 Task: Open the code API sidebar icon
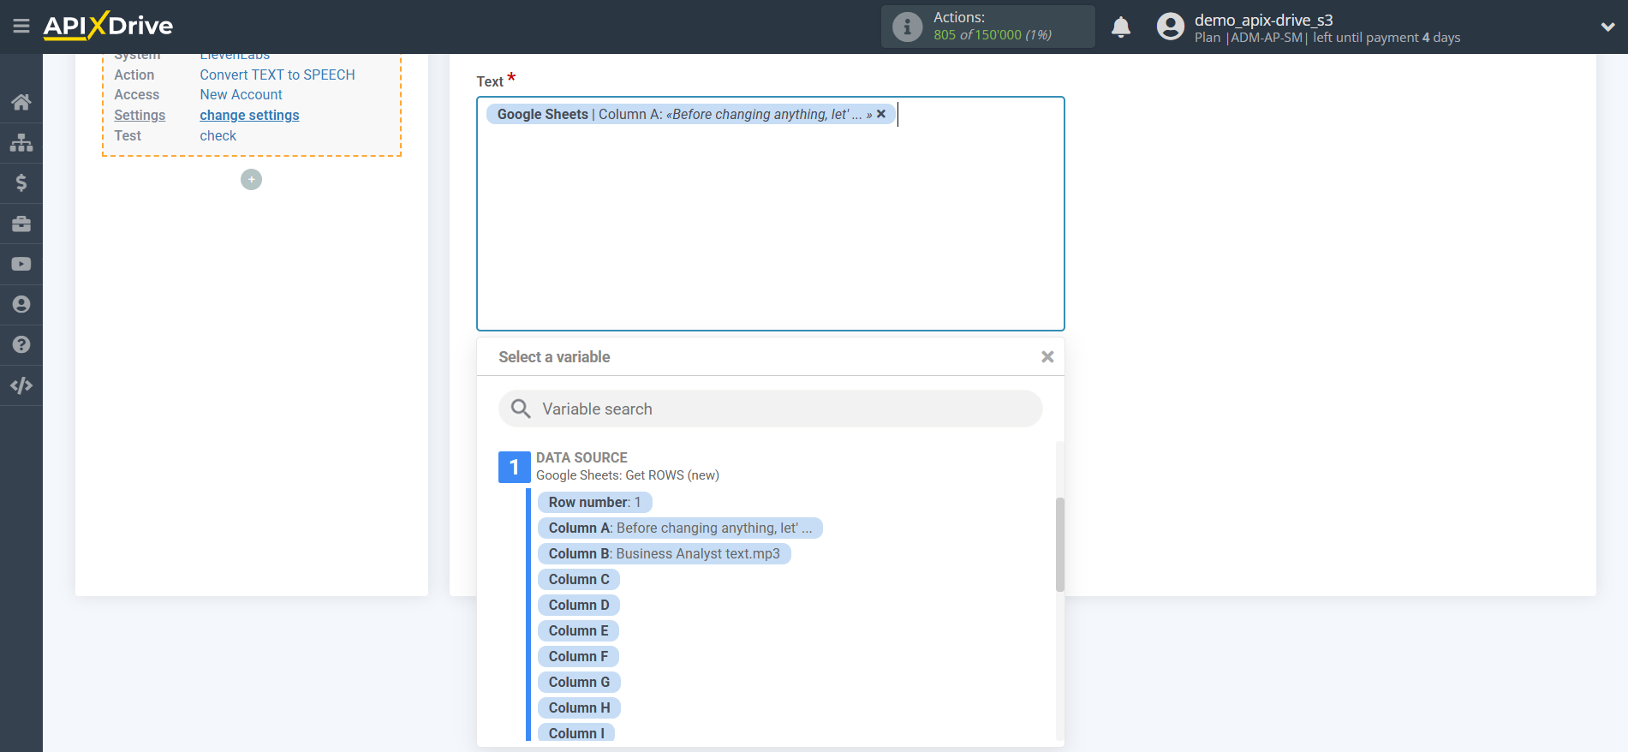click(21, 385)
